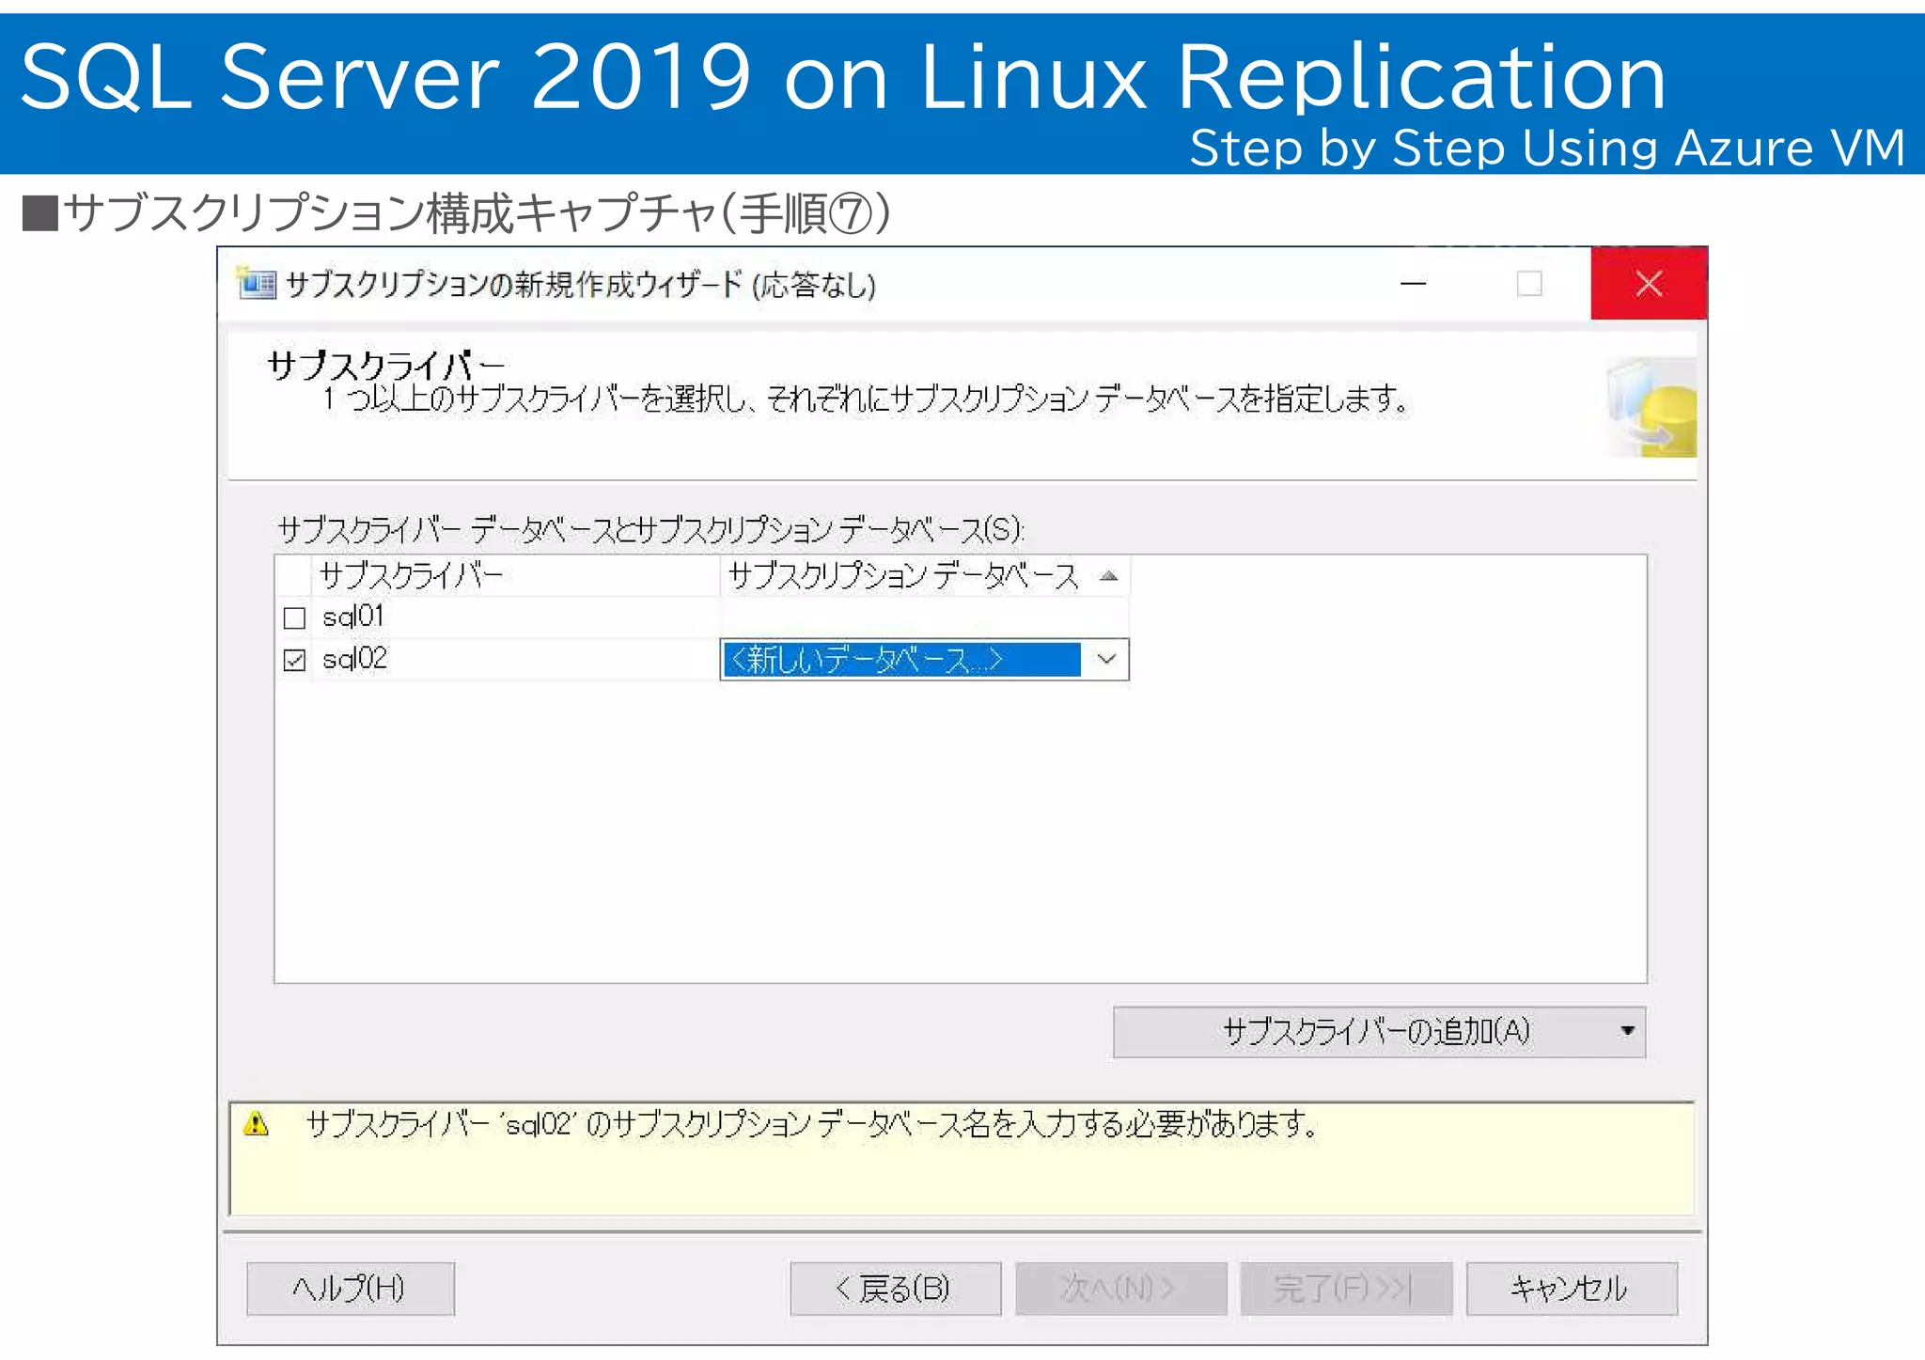Click the warning message about sql02 database name

(x=812, y=1123)
